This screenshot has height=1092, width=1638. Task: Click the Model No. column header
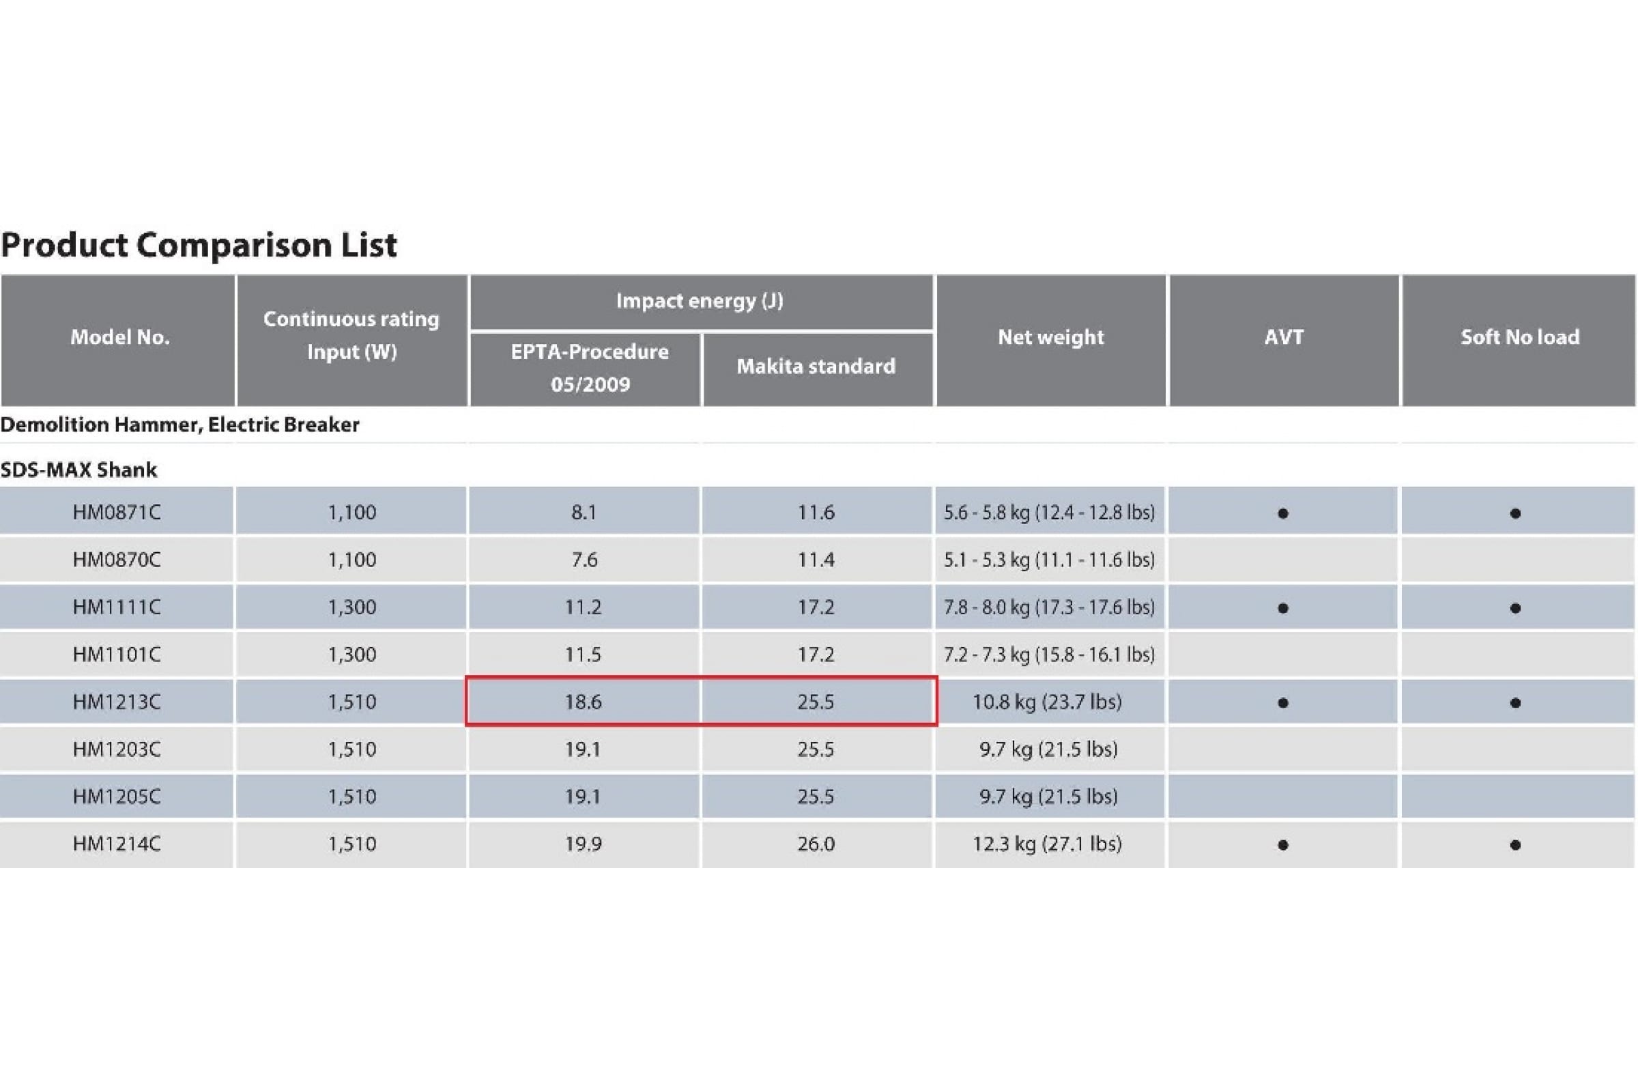[x=119, y=338]
